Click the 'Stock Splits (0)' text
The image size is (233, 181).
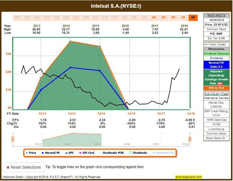[216, 138]
